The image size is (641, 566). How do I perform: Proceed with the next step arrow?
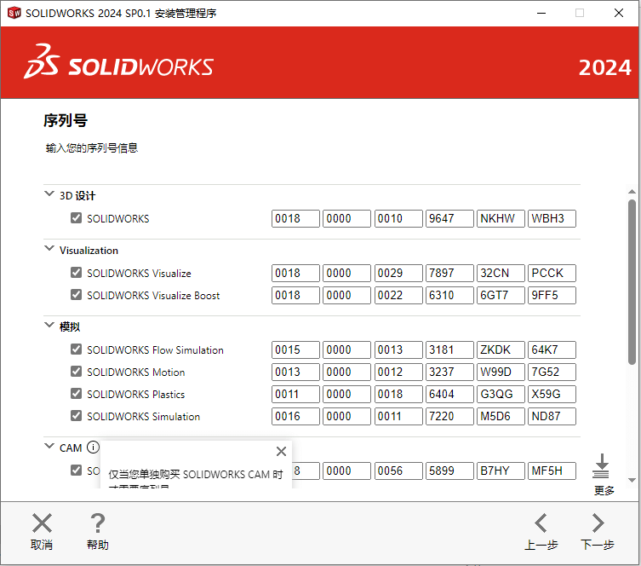click(598, 523)
